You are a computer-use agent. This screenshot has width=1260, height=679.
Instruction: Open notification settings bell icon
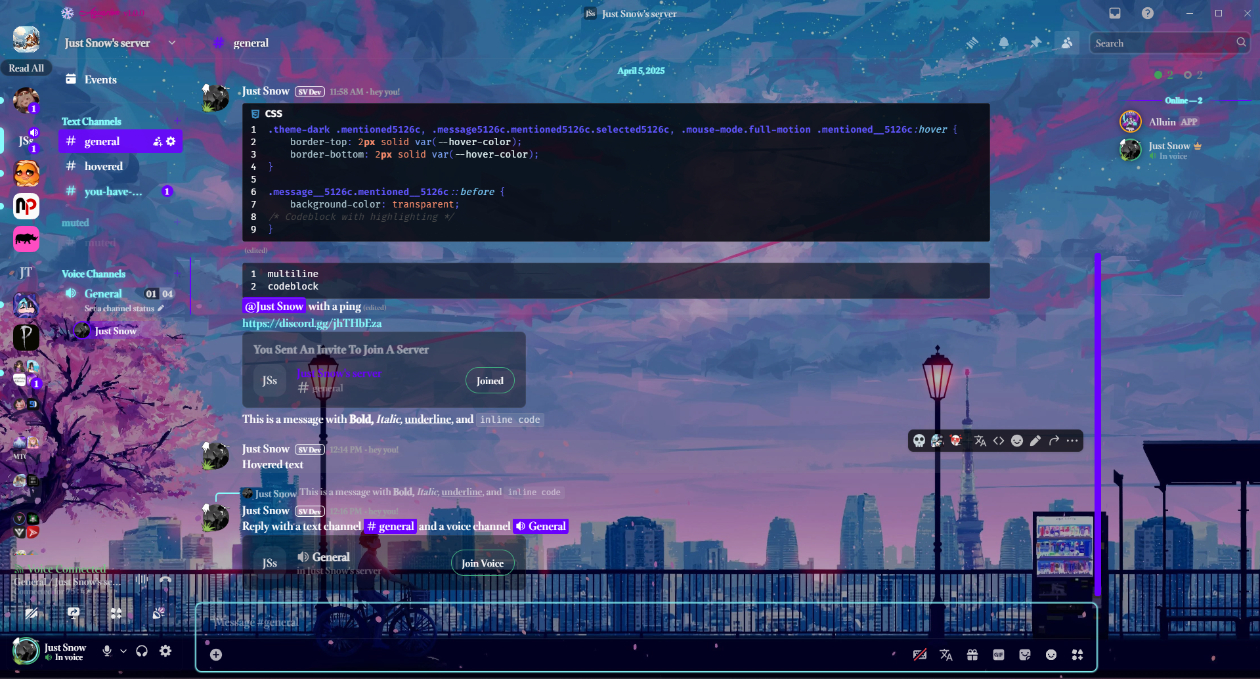(1004, 43)
